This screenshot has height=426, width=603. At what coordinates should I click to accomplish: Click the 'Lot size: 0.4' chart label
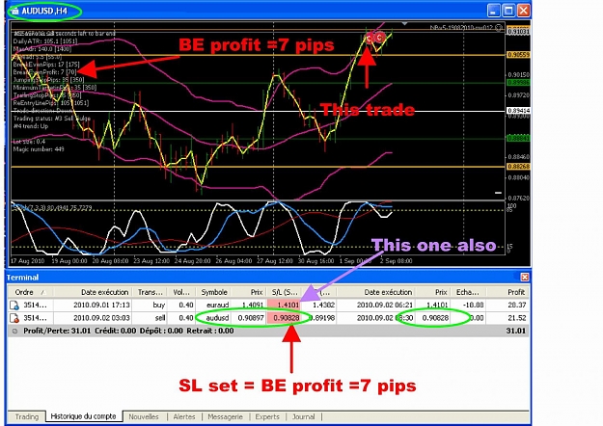(29, 142)
